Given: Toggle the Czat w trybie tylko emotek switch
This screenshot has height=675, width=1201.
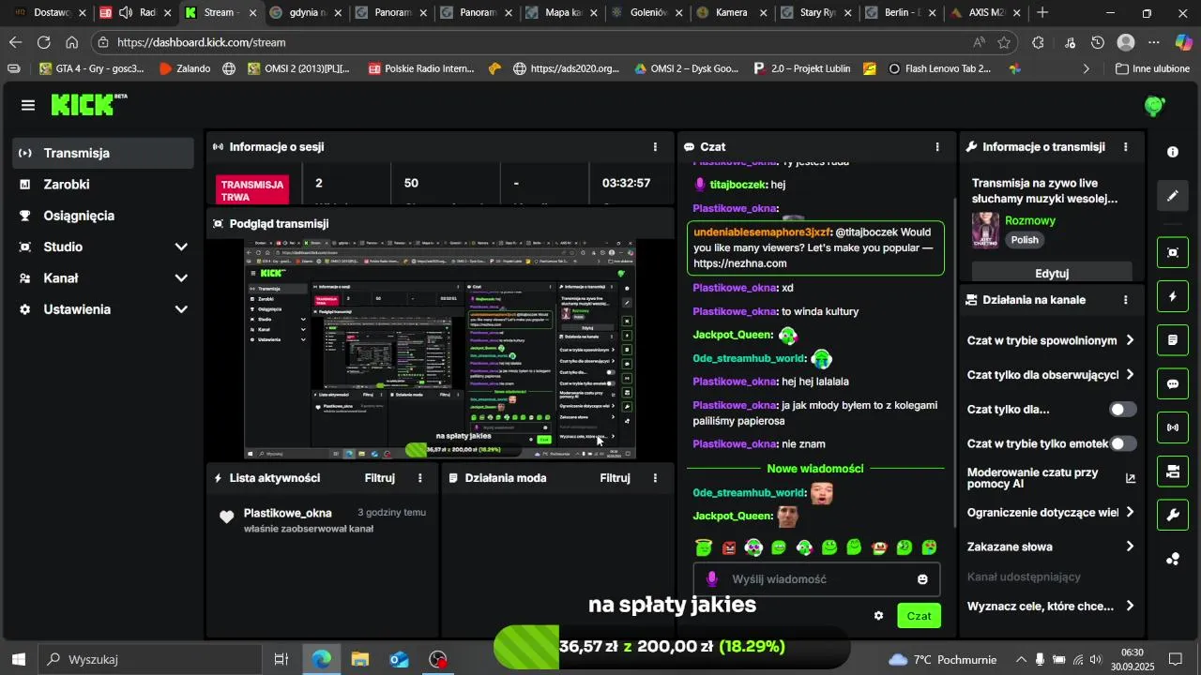Looking at the screenshot, I should [1123, 443].
